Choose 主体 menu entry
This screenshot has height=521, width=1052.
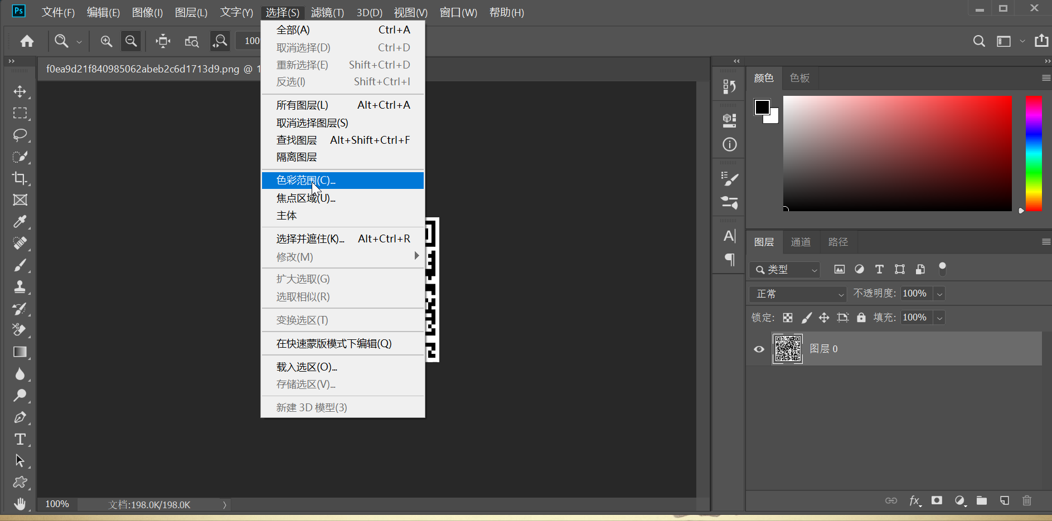tap(343, 216)
